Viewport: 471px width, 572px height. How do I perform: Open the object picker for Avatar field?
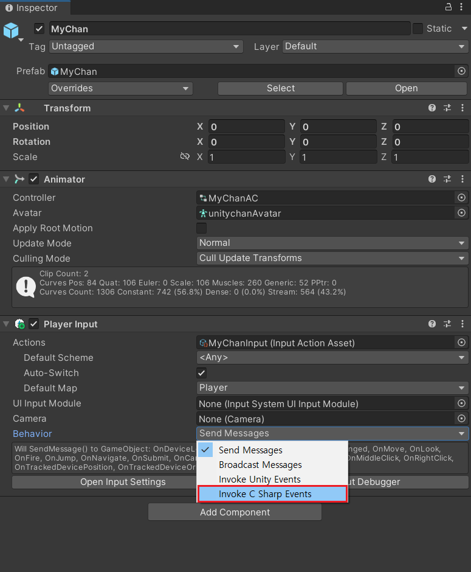coord(461,213)
